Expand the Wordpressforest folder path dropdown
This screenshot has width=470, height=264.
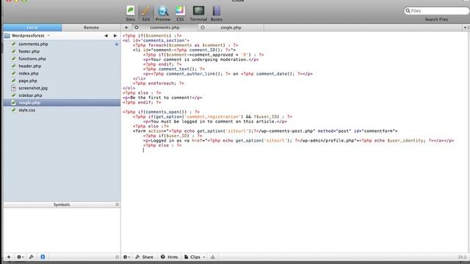tap(49, 36)
